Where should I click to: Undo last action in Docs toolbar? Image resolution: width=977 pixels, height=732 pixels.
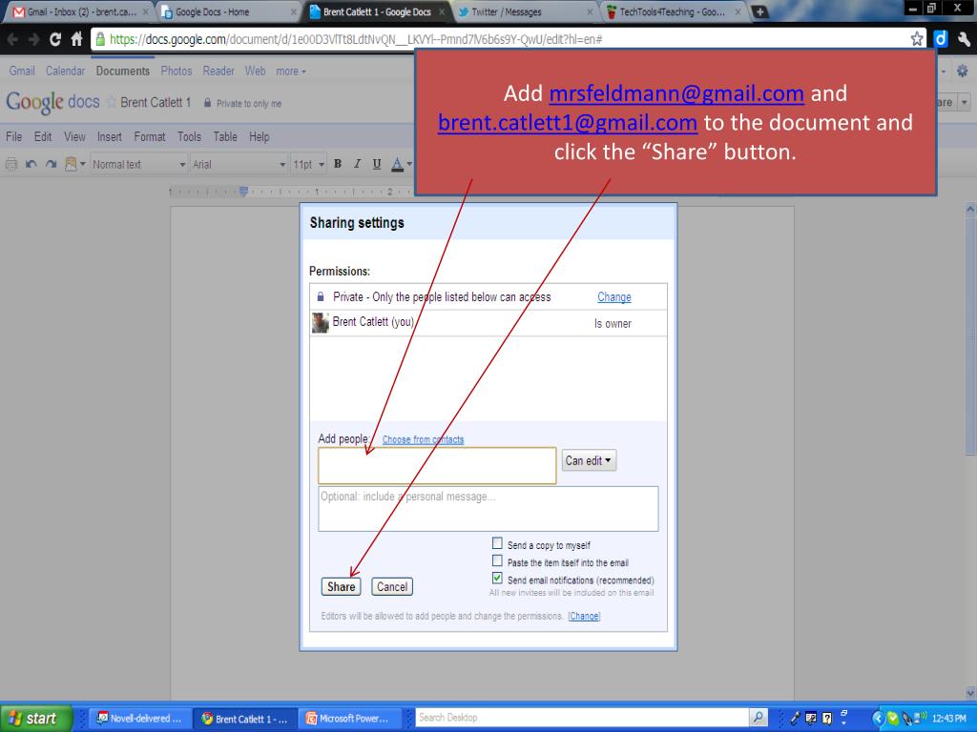pos(31,164)
